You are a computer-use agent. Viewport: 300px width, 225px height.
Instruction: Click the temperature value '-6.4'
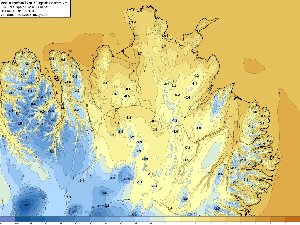click(40, 97)
